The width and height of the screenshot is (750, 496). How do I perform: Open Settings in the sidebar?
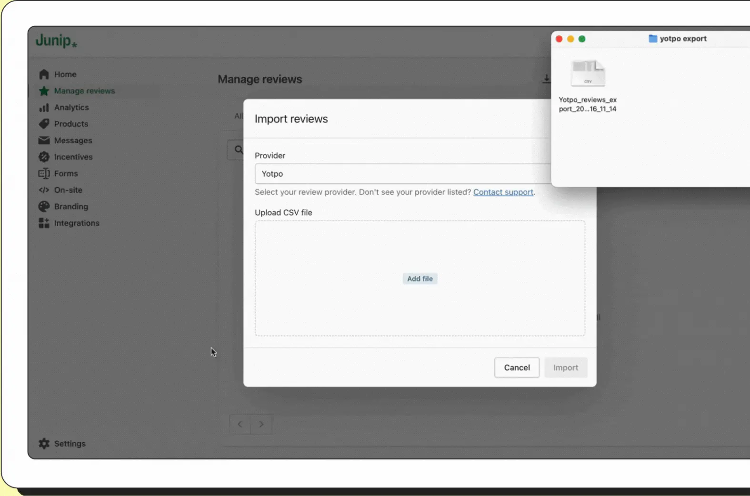point(70,444)
